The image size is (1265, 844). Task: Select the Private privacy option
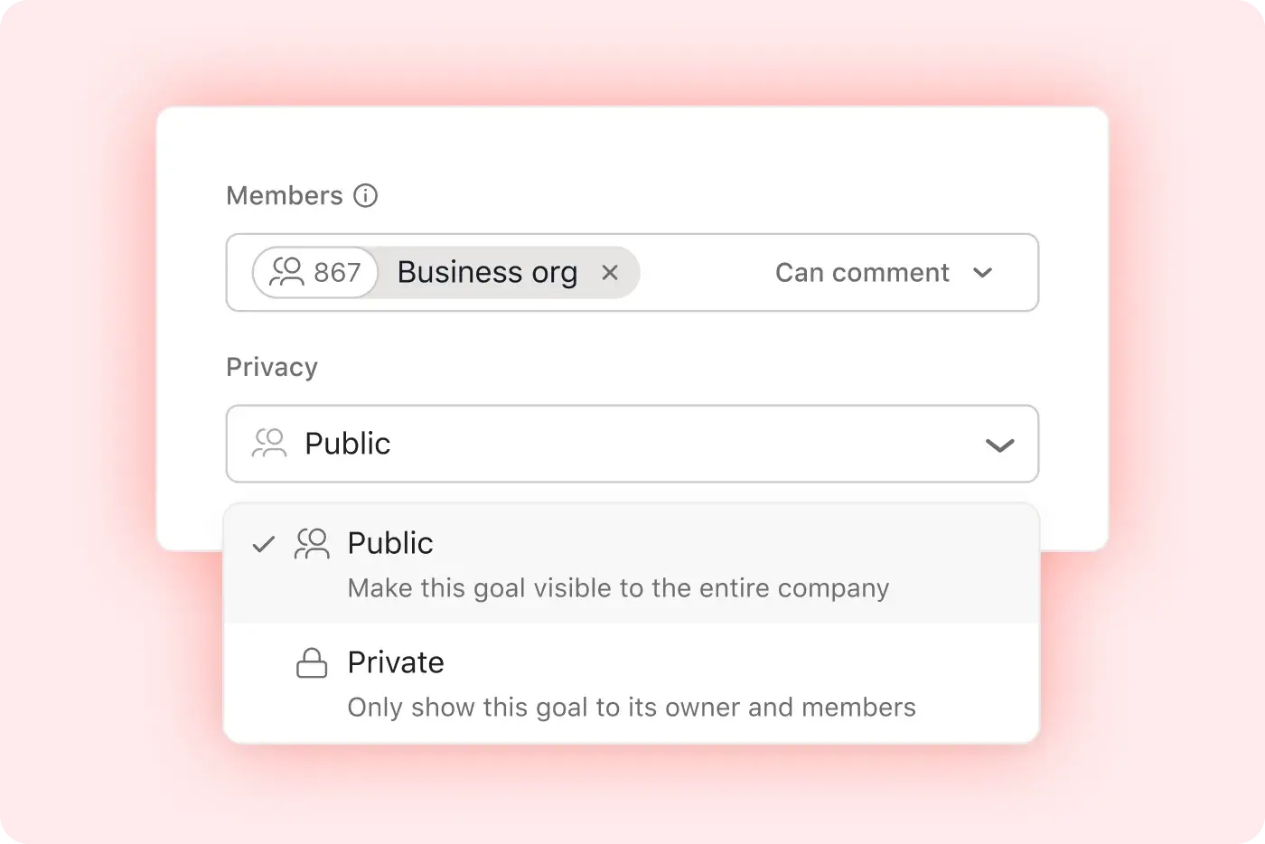632,683
